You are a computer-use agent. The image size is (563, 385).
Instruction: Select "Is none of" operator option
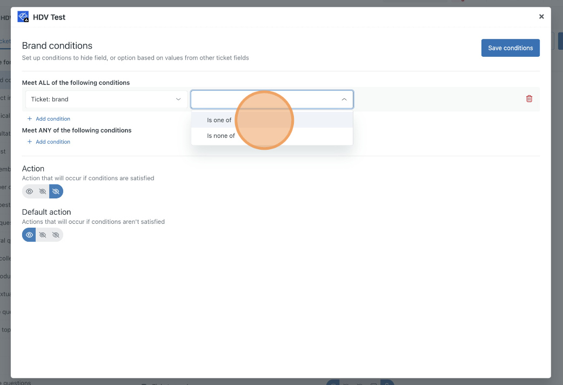(x=221, y=136)
